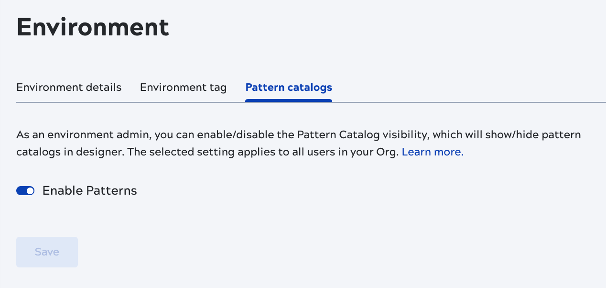The image size is (606, 288).
Task: Click the toggle knob circle
Action: (29, 190)
